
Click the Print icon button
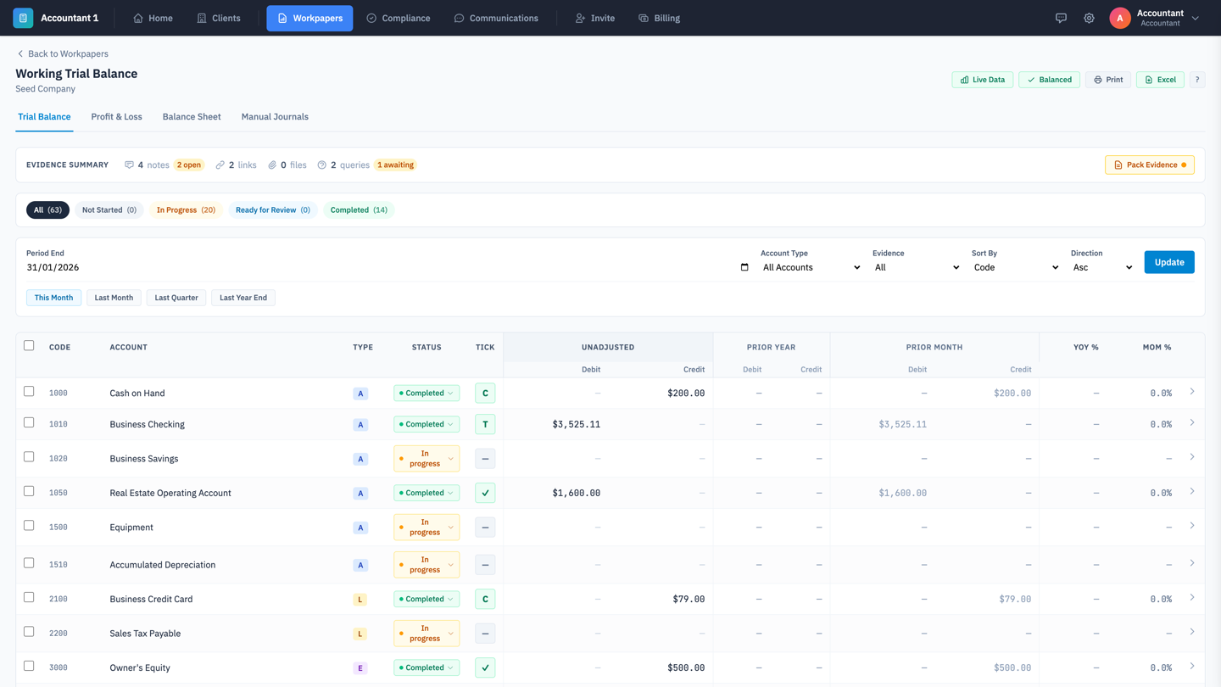(1107, 79)
